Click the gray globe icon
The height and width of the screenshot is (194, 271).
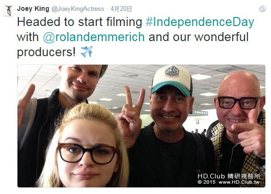pyautogui.click(x=262, y=9)
